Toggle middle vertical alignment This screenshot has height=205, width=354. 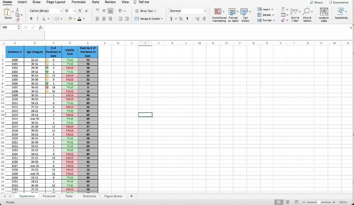(x=104, y=11)
